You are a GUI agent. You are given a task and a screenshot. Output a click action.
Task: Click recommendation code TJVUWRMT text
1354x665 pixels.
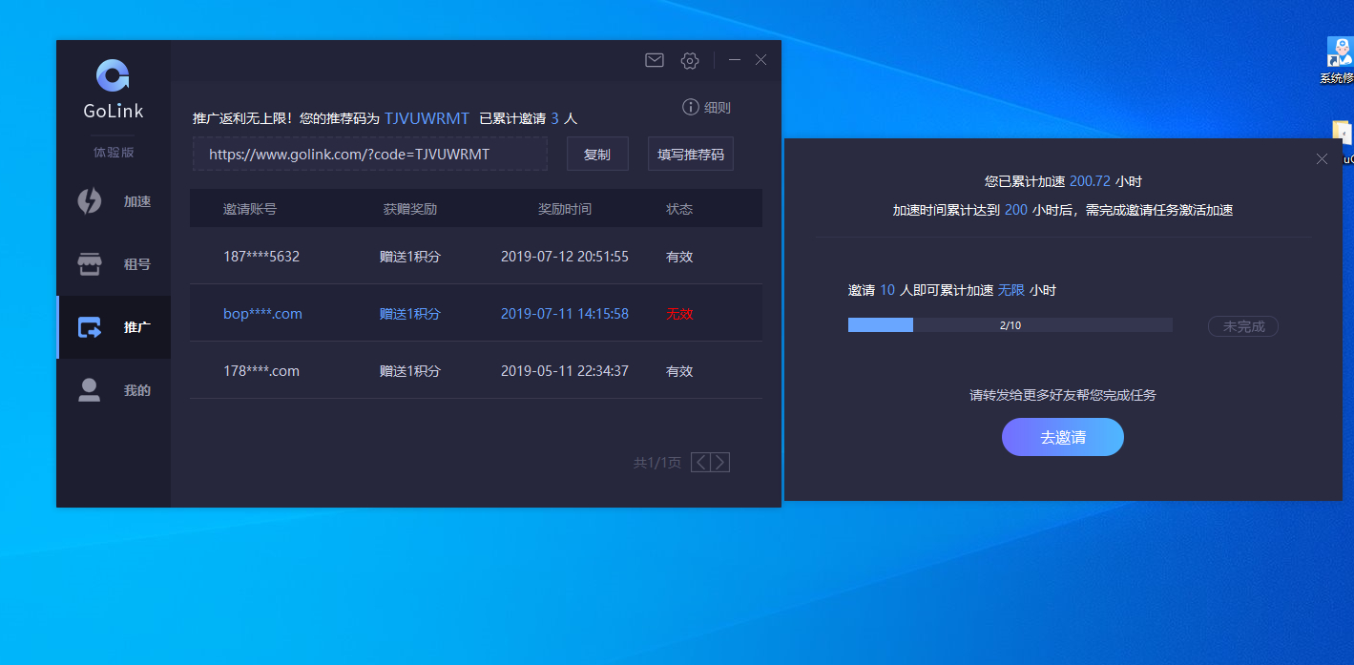[427, 118]
